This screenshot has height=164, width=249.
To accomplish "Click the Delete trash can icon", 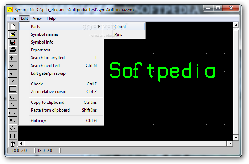I will [12, 143].
